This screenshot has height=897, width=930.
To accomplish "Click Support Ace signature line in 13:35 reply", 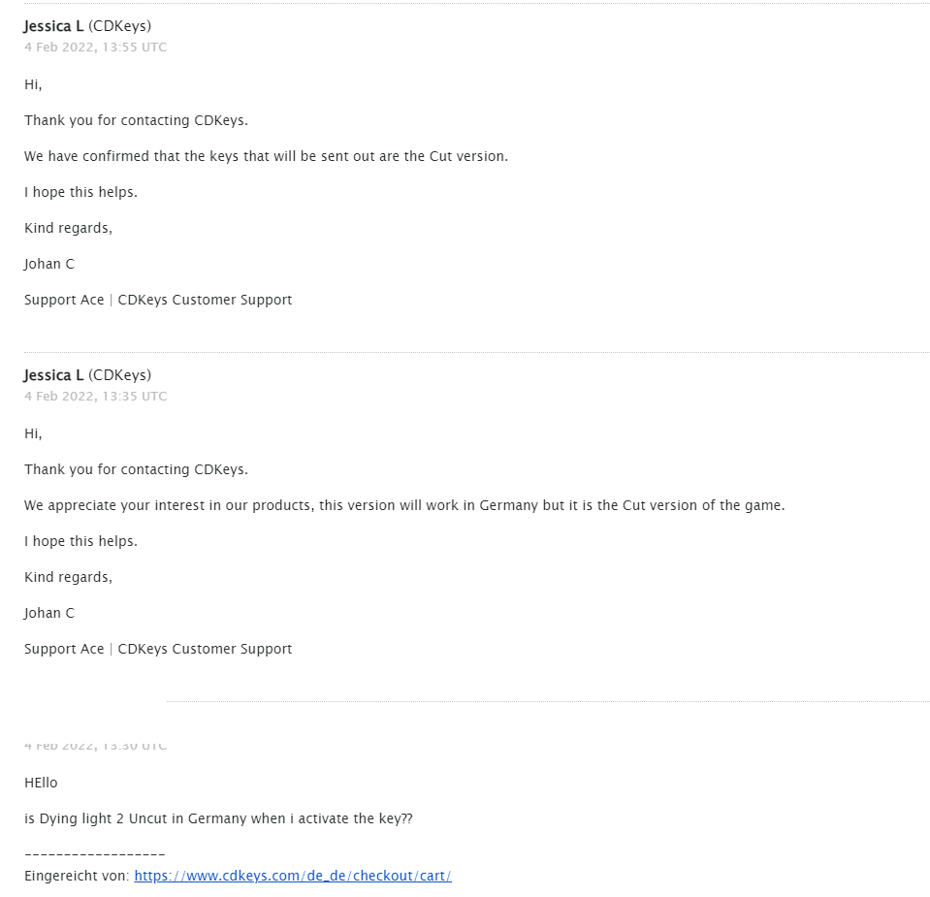I will [x=158, y=649].
